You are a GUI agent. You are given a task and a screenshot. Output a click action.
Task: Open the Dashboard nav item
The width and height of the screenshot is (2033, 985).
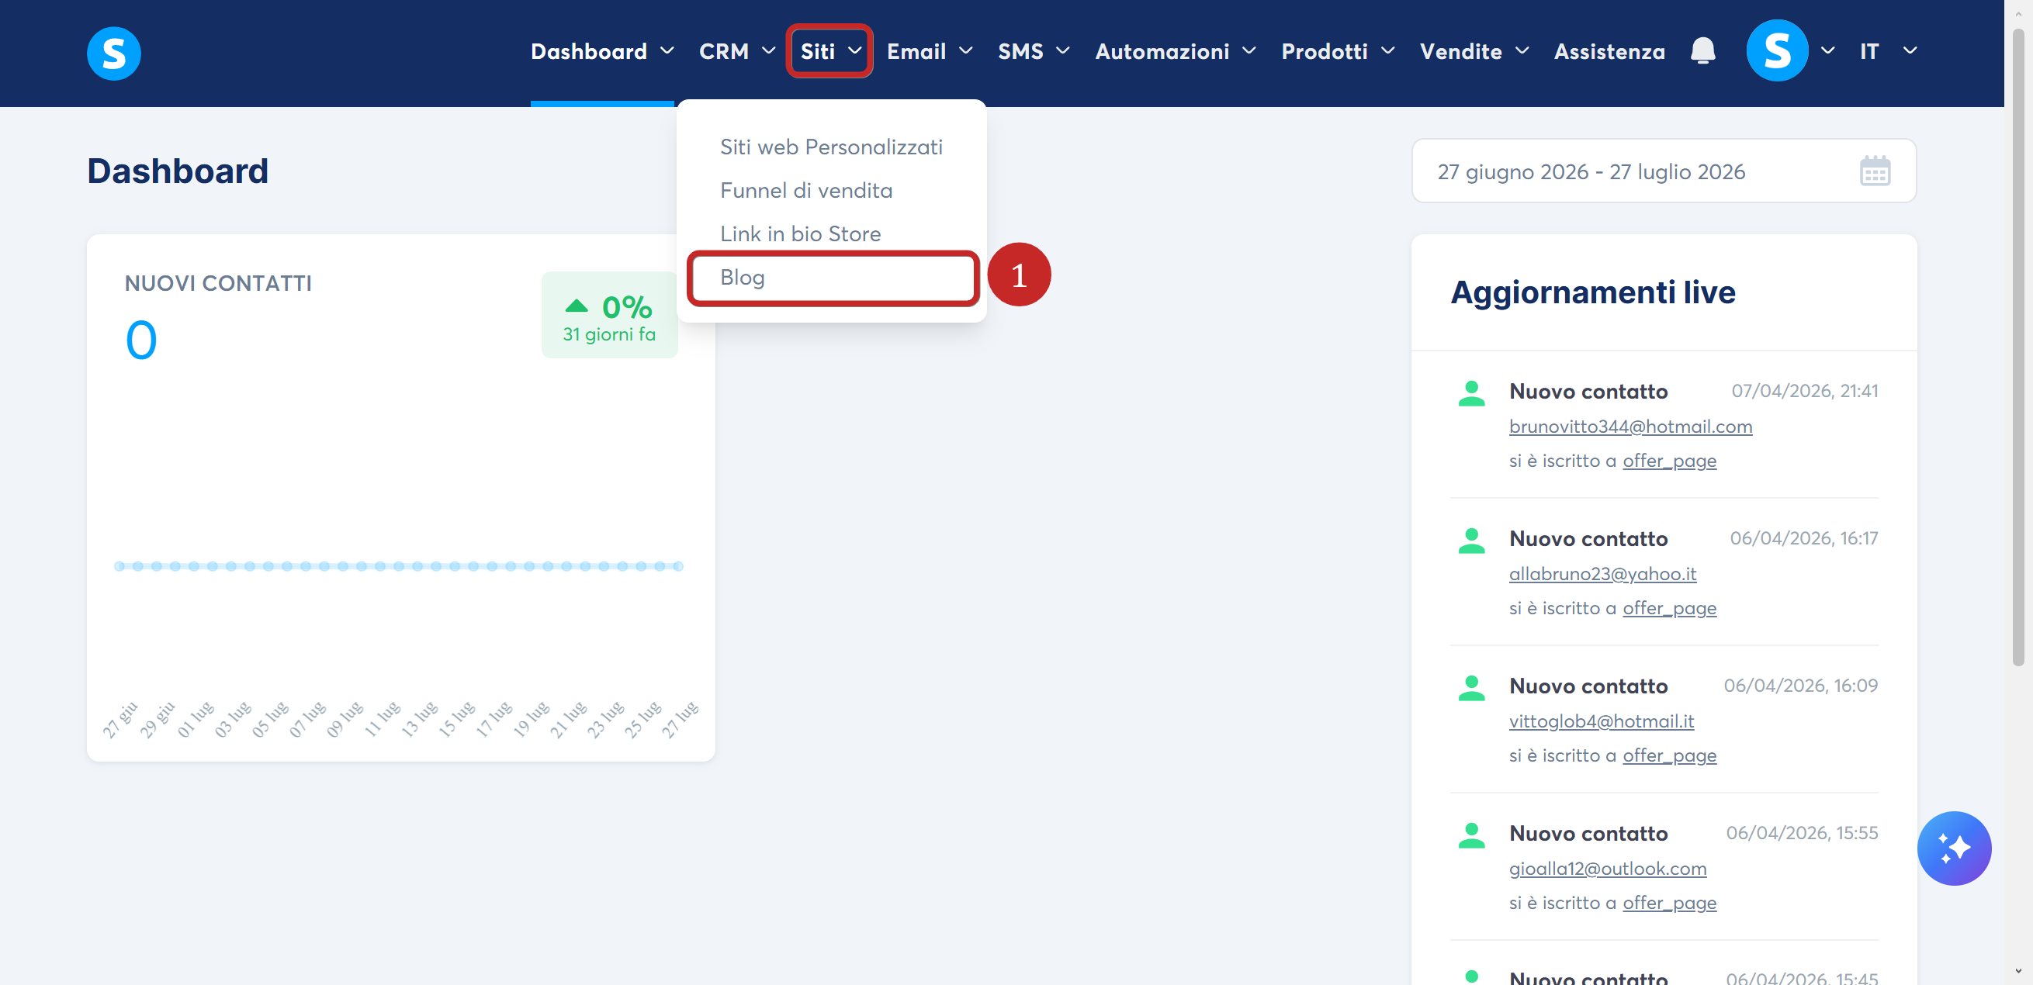[x=589, y=51]
